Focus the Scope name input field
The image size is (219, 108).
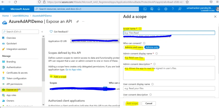click(169, 33)
